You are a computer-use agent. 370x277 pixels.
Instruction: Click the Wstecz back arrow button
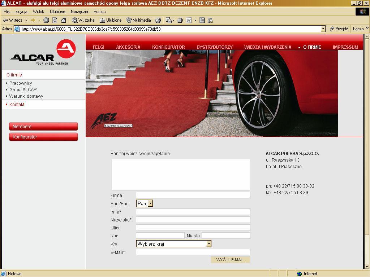pyautogui.click(x=13, y=20)
